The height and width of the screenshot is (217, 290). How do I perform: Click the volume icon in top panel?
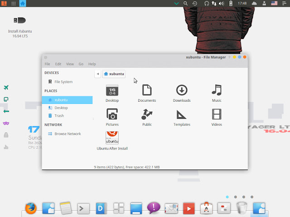click(222, 3)
